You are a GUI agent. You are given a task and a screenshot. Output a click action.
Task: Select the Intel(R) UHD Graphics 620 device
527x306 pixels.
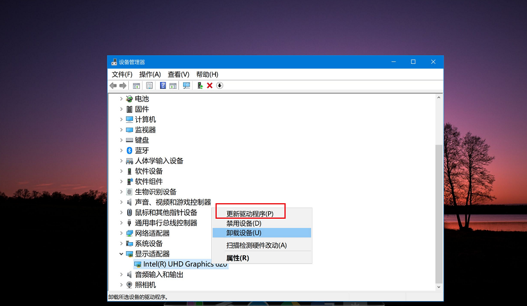[x=181, y=264]
